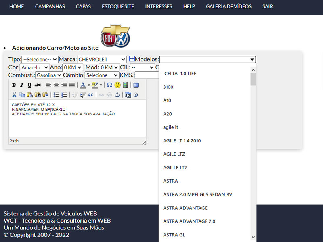Insert embedded media with film icon

pyautogui.click(x=125, y=85)
